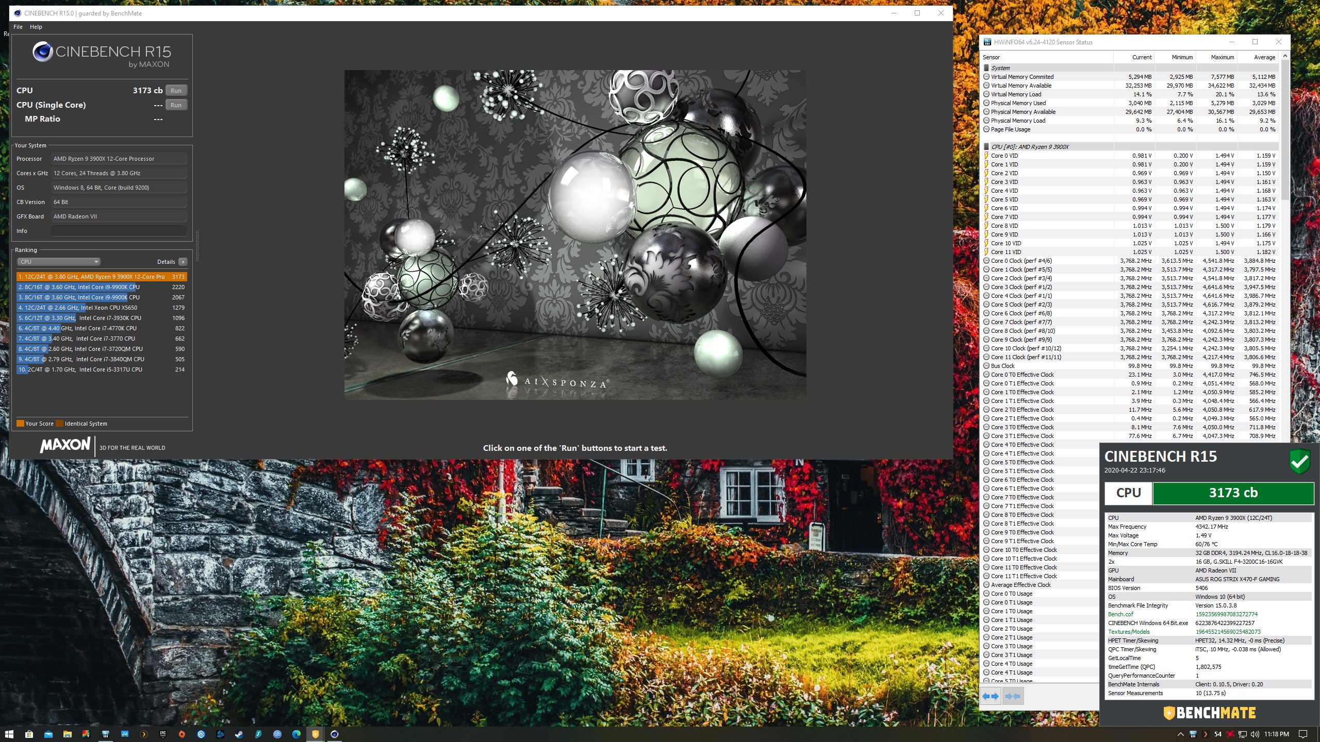The height and width of the screenshot is (742, 1320).
Task: Launch Origin from taskbar
Action: pyautogui.click(x=182, y=734)
